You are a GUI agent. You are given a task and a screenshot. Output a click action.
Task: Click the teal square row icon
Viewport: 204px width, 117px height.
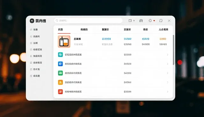coord(60,55)
